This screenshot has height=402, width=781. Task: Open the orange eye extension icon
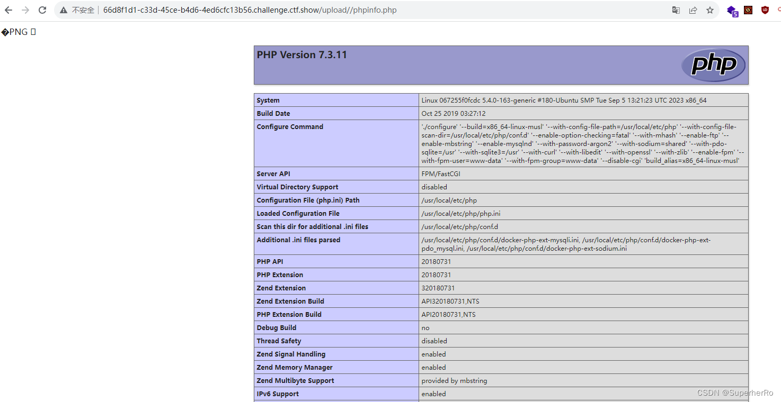click(x=748, y=10)
